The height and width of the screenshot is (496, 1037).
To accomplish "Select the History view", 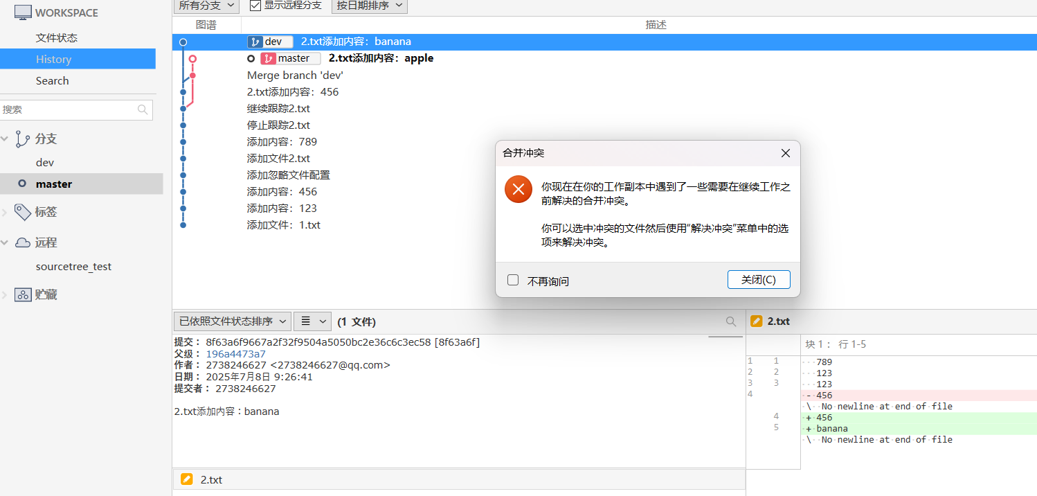I will point(78,59).
